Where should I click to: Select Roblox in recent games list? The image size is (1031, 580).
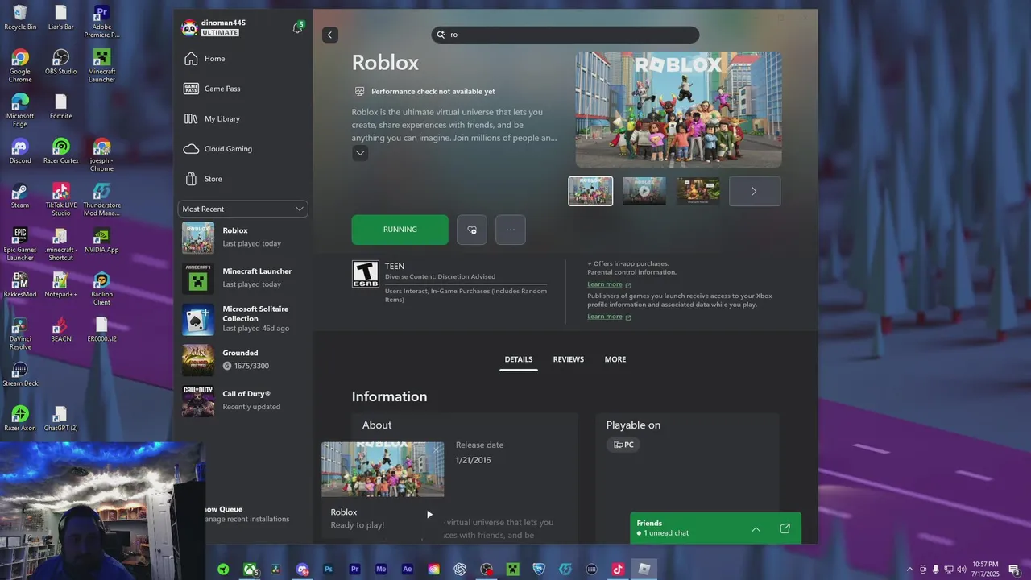242,237
